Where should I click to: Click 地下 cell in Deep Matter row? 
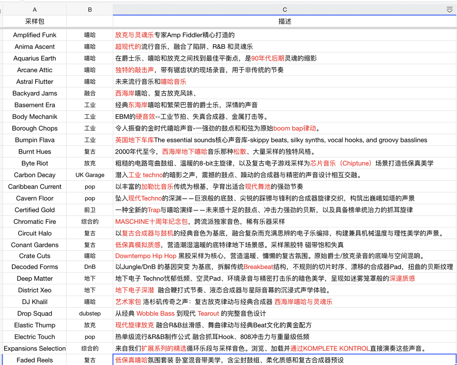click(90, 279)
